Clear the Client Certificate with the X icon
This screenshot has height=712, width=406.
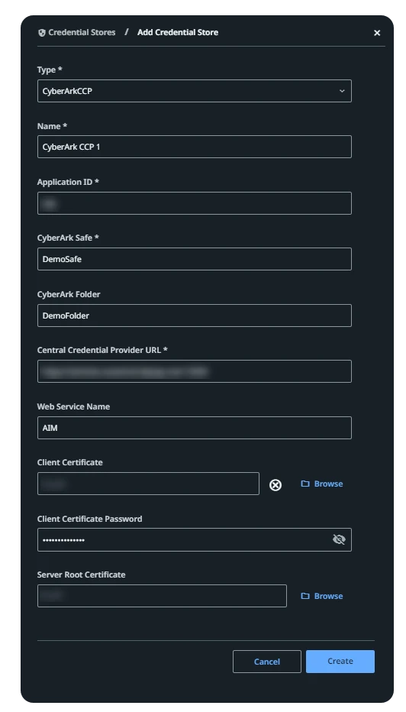pos(275,485)
